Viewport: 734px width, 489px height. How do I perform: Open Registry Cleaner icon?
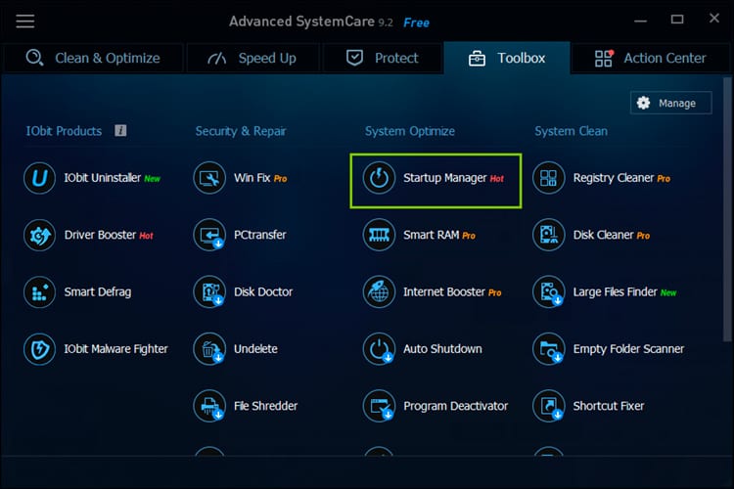click(x=549, y=178)
